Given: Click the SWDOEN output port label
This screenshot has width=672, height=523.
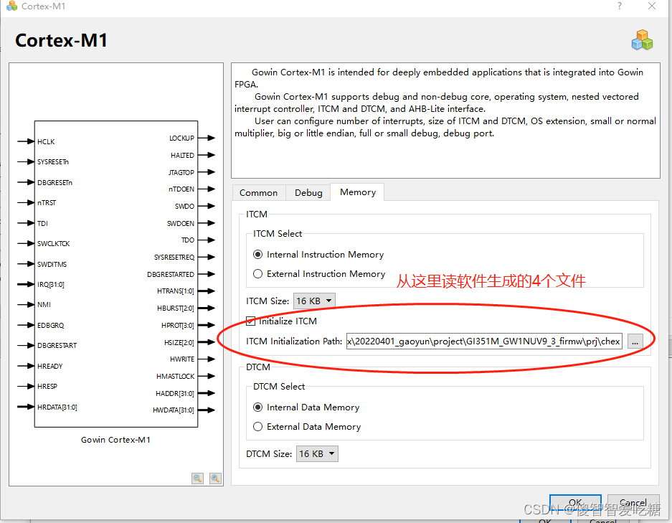Looking at the screenshot, I should (181, 223).
